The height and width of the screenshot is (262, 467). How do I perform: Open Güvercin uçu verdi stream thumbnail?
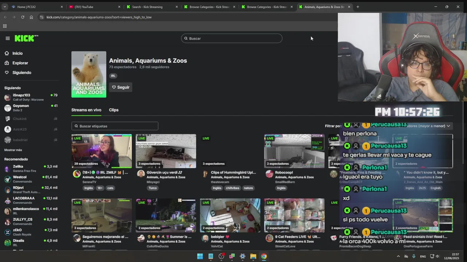[166, 151]
